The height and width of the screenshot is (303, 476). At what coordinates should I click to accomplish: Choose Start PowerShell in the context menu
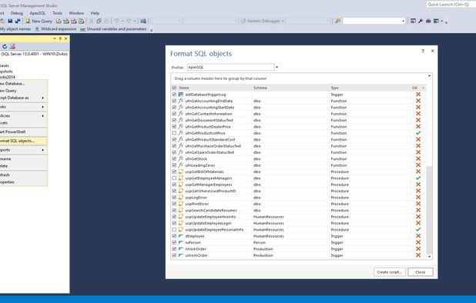[23, 132]
